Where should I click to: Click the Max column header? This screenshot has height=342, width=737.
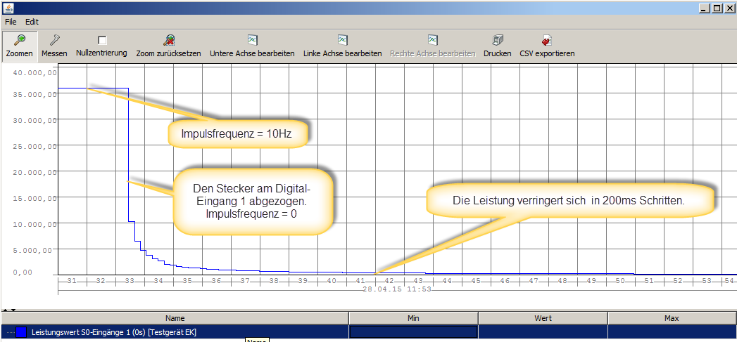(x=672, y=318)
